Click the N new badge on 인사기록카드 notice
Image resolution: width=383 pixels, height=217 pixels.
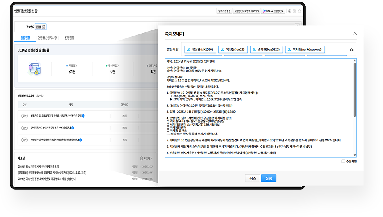(x=73, y=128)
